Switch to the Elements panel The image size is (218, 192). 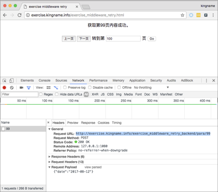tap(27, 81)
